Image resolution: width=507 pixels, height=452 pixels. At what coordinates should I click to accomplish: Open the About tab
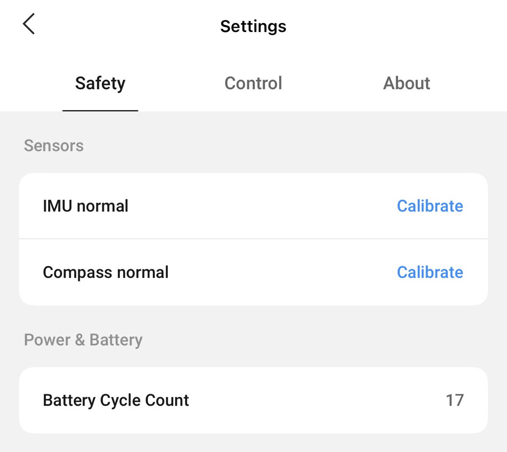tap(406, 83)
